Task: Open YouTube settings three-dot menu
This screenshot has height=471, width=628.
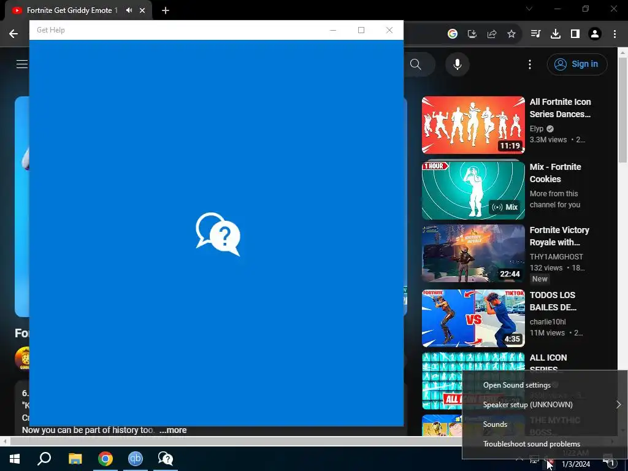Action: 530,64
